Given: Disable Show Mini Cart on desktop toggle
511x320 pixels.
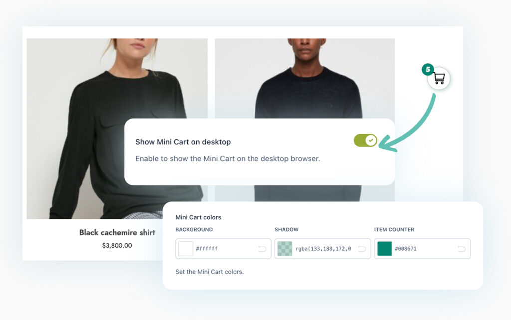Looking at the screenshot, I should click(365, 140).
